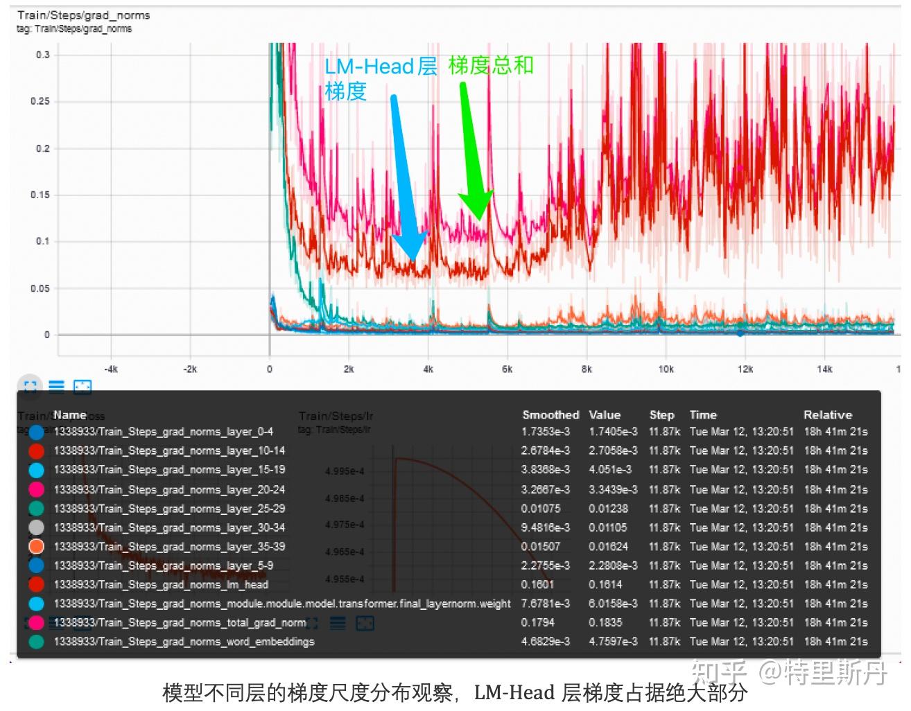
Task: Click the gray dot for layer_30-34 run
Action: (36, 527)
